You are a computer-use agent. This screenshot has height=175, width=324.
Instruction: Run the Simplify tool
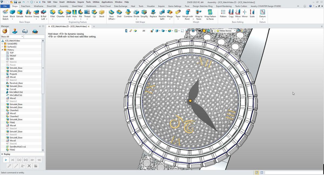144,14
